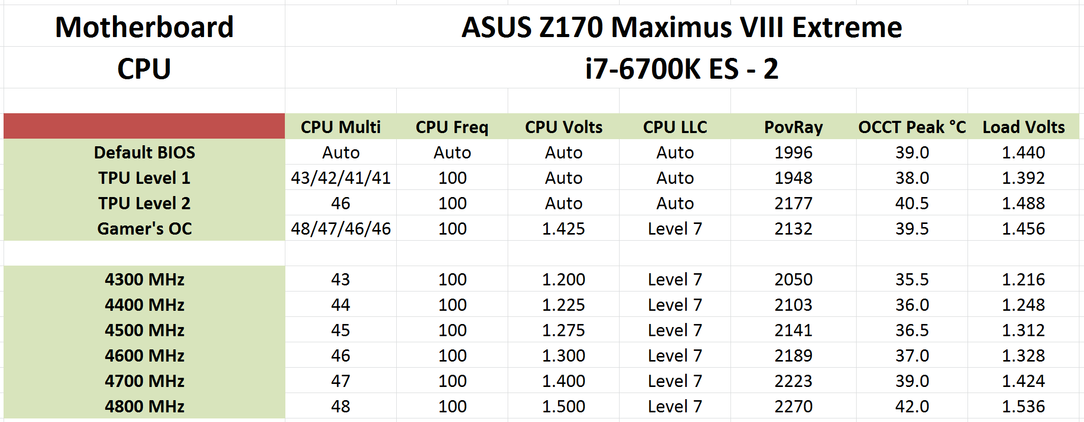Image resolution: width=1084 pixels, height=422 pixels.
Task: Select the '1.536' Load Volts cell
Action: pyautogui.click(x=1023, y=406)
